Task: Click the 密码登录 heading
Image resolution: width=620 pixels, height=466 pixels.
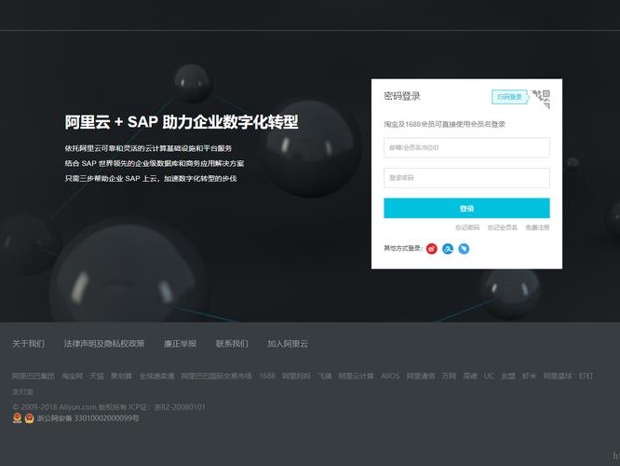Action: point(402,96)
